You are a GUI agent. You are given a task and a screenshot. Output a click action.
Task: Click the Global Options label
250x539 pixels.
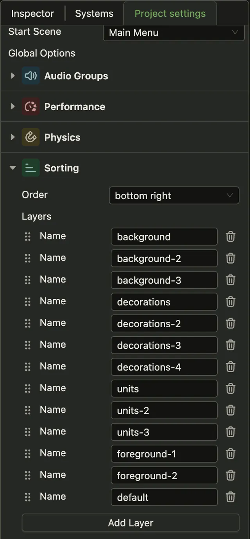[42, 53]
